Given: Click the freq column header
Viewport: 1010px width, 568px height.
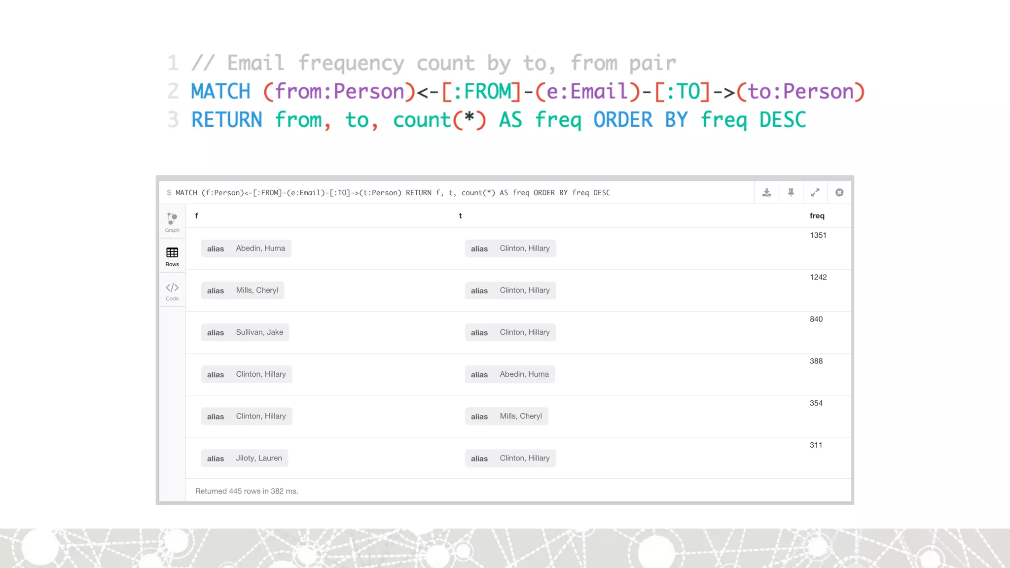Looking at the screenshot, I should 817,215.
